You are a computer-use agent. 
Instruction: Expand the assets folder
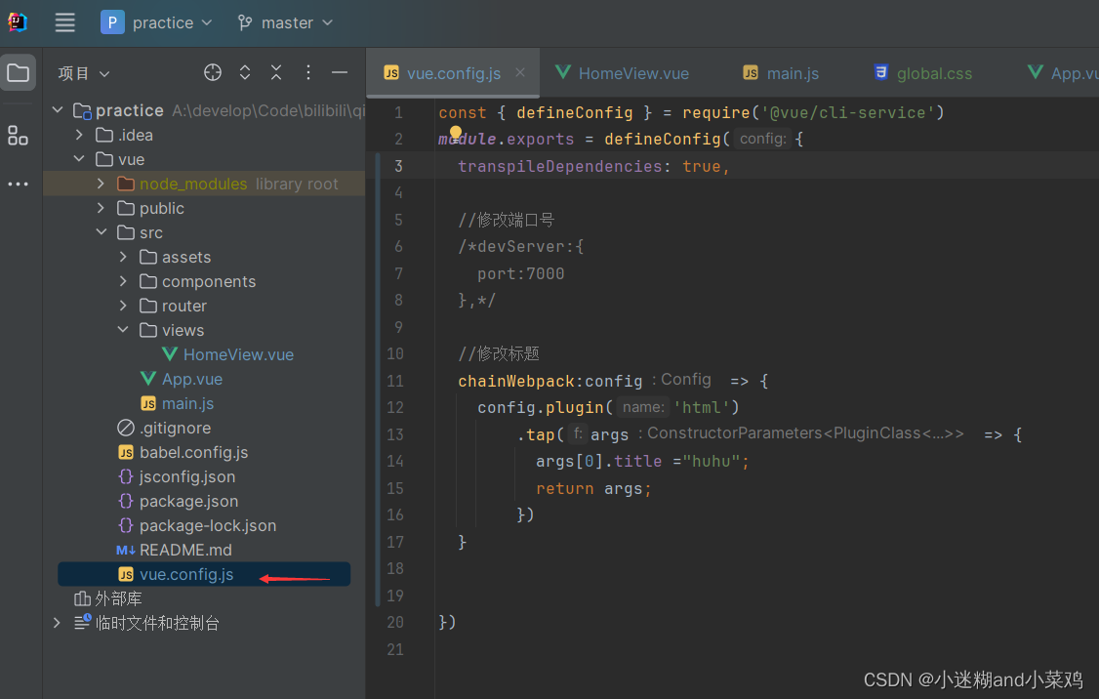click(123, 257)
